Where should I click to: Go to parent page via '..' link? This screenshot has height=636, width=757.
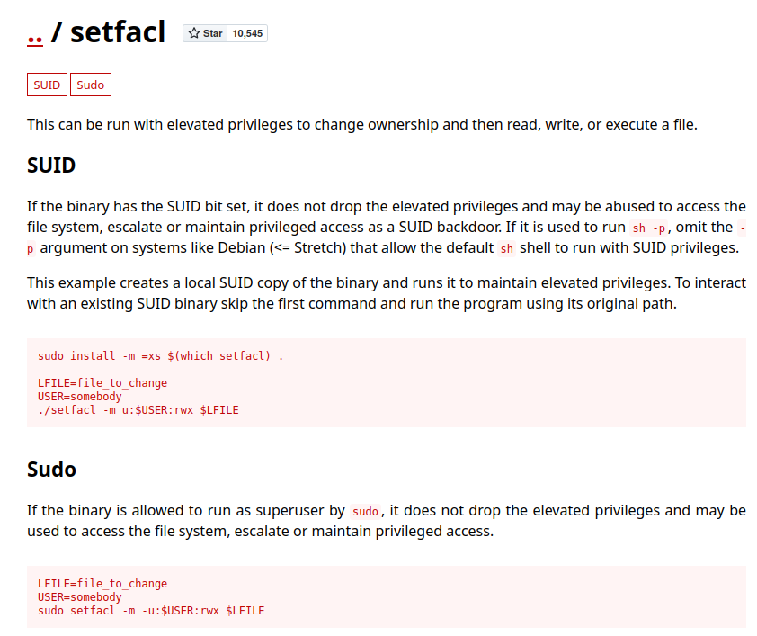coord(35,34)
